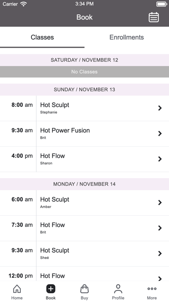
Task: Open the More three-dots icon
Action: tap(152, 288)
